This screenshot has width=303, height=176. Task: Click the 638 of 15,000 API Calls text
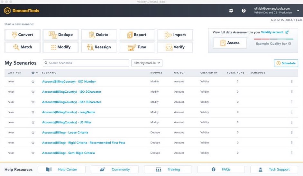click(287, 20)
